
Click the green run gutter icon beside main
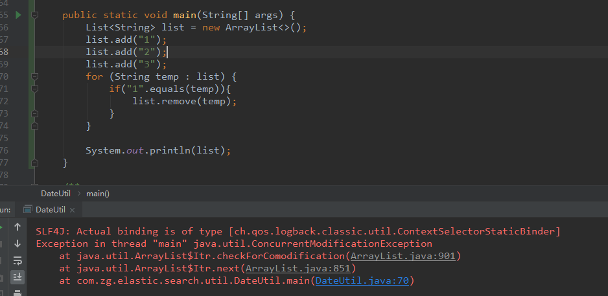[18, 15]
